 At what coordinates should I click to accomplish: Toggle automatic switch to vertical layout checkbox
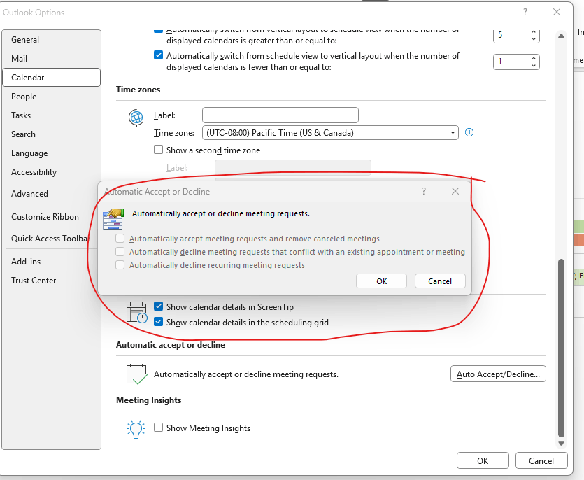click(158, 55)
